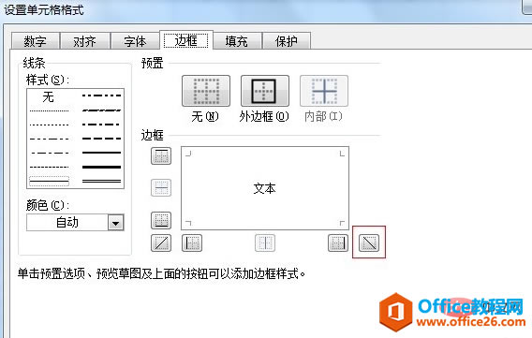
Task: Switch to the 字体 tab
Action: click(135, 41)
